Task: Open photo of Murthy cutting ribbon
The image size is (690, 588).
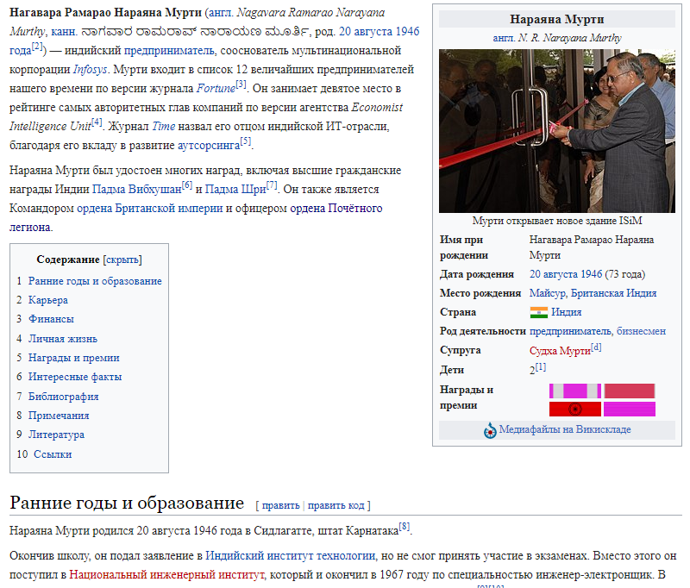Action: pos(556,130)
